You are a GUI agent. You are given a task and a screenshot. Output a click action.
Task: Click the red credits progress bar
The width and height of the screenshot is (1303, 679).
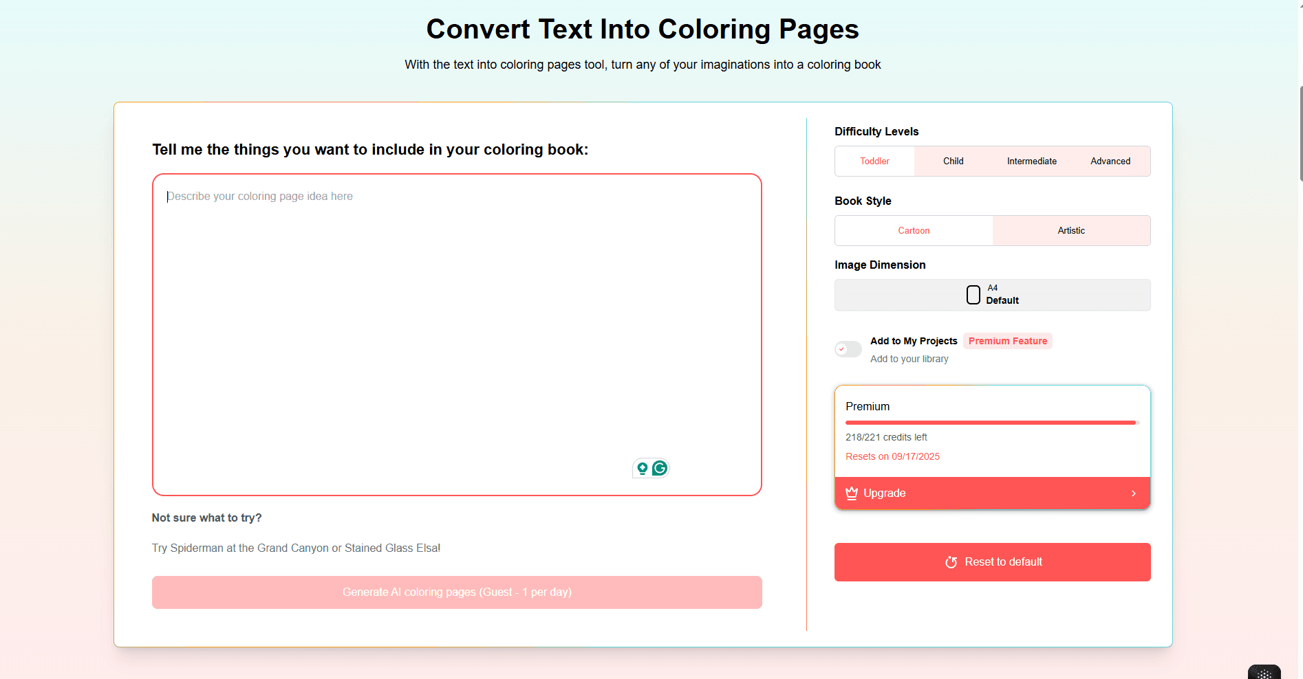pos(991,422)
